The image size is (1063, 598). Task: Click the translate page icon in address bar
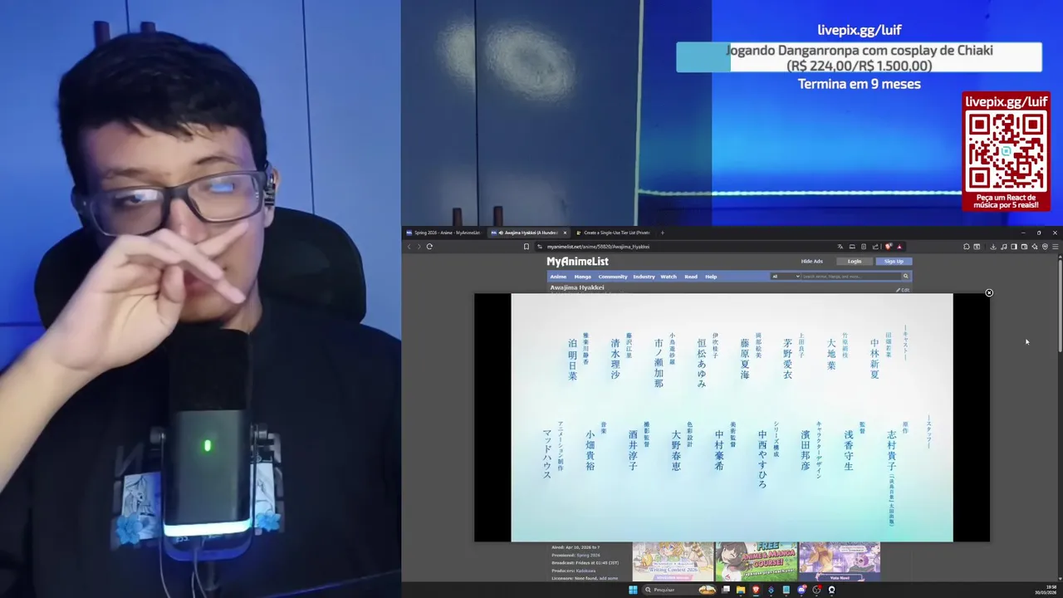coord(840,247)
